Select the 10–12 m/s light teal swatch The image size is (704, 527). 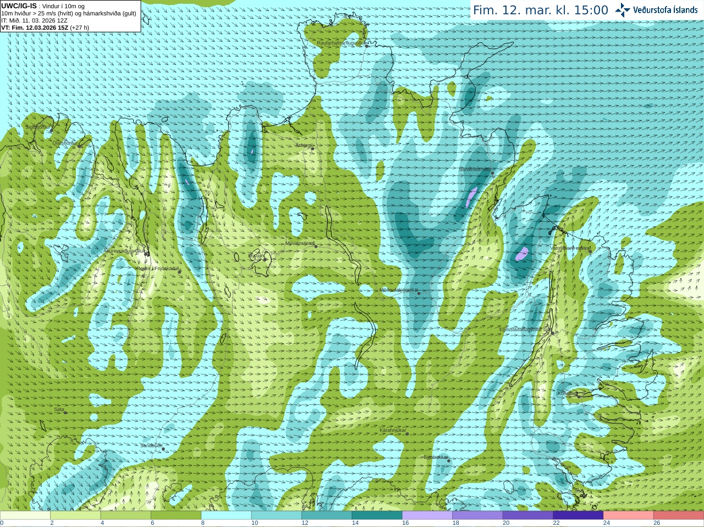pos(277,515)
